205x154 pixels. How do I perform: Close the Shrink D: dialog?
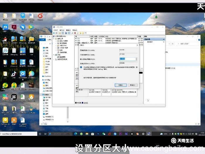point(137,45)
